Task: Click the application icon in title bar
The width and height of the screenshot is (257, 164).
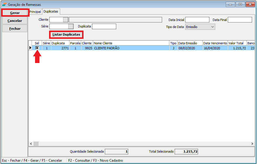Action: pyautogui.click(x=4, y=5)
